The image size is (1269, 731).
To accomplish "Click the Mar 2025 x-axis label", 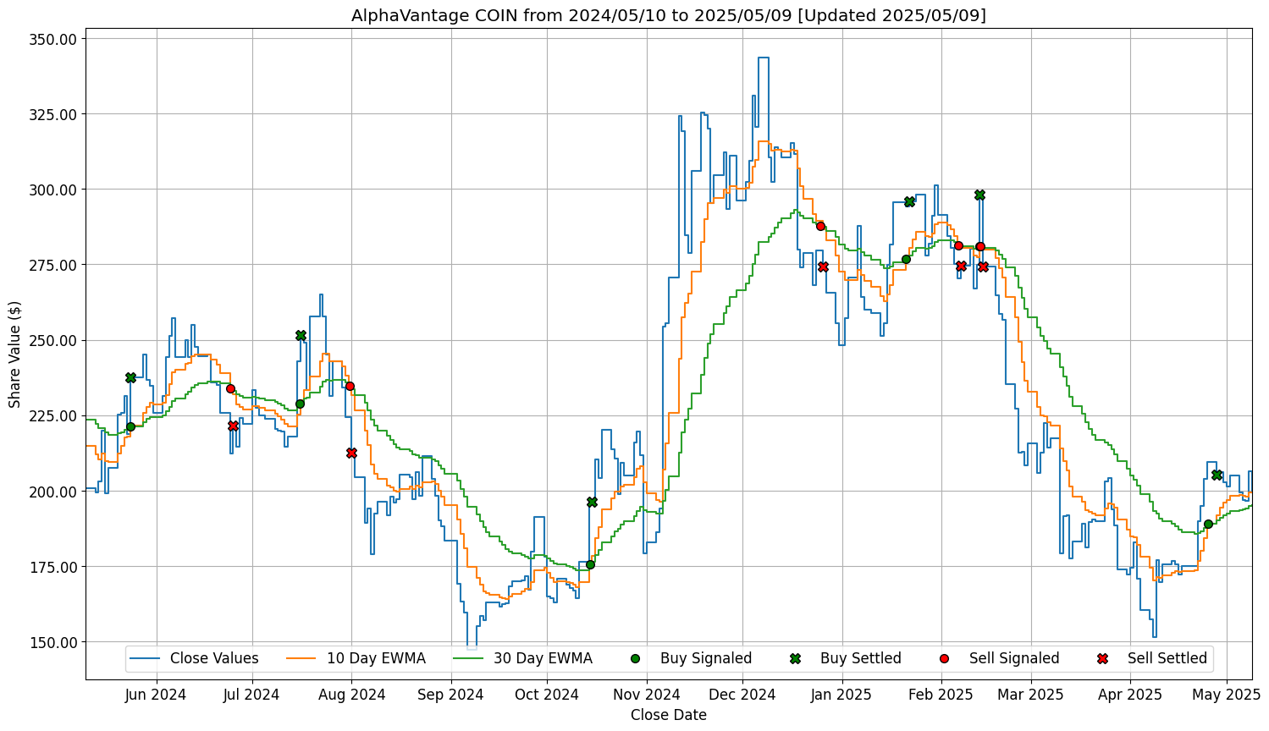I will [x=1031, y=695].
